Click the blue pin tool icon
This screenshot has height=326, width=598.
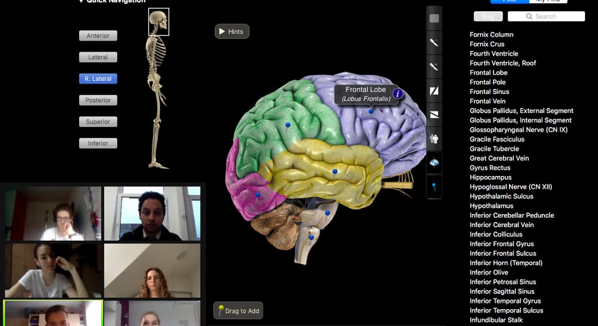(x=434, y=187)
